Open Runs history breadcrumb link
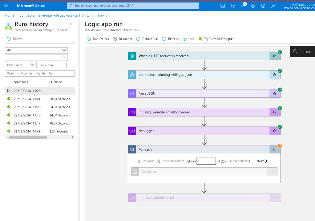The image size is (315, 221). [95, 15]
